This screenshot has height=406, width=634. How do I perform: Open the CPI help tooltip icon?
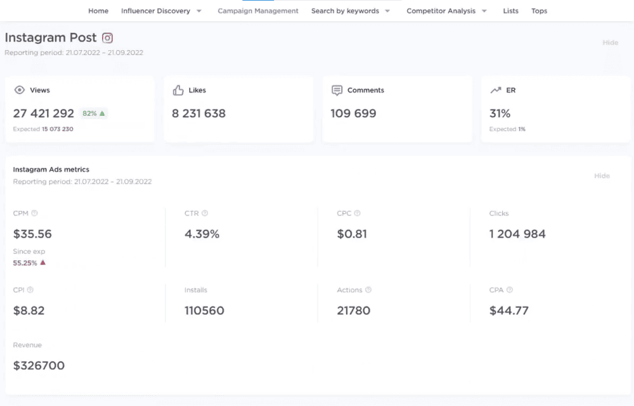click(30, 290)
